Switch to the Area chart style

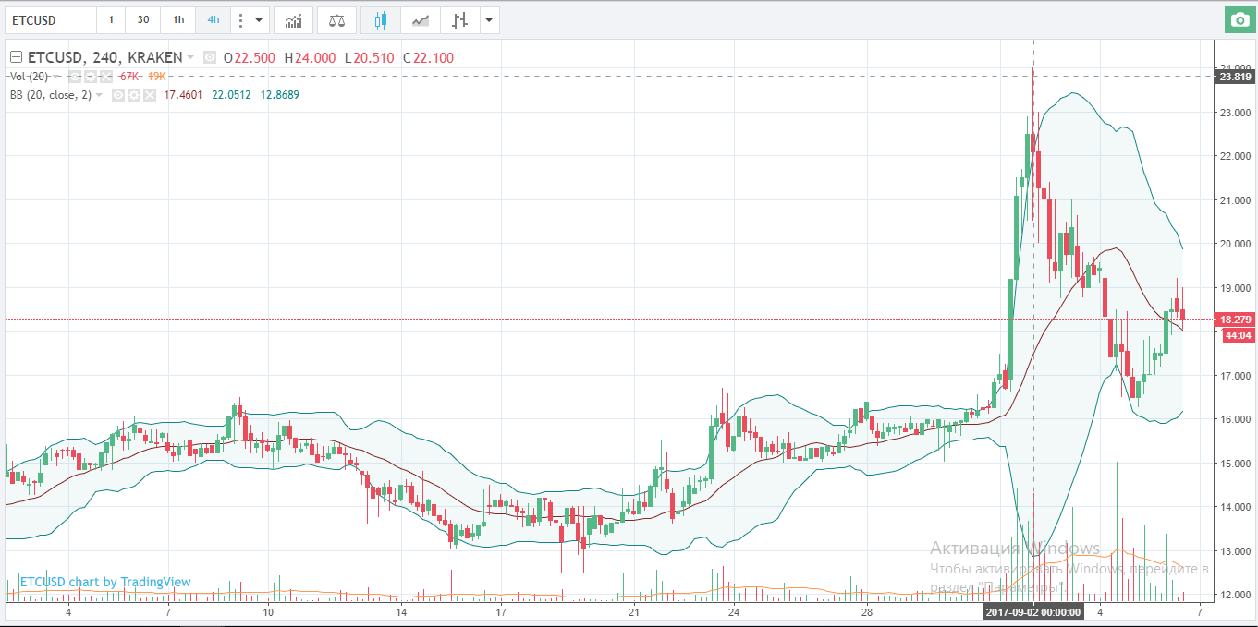420,19
